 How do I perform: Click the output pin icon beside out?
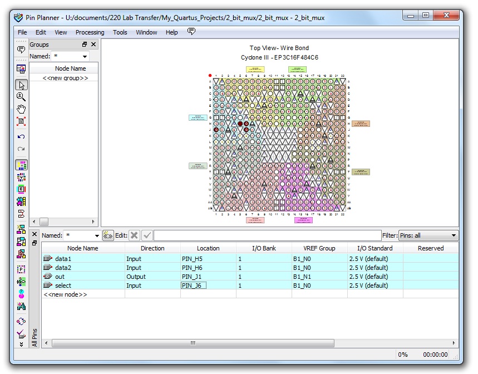pos(48,277)
